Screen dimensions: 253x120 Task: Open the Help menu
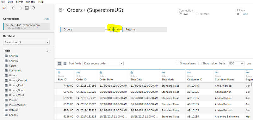click(41, 2)
